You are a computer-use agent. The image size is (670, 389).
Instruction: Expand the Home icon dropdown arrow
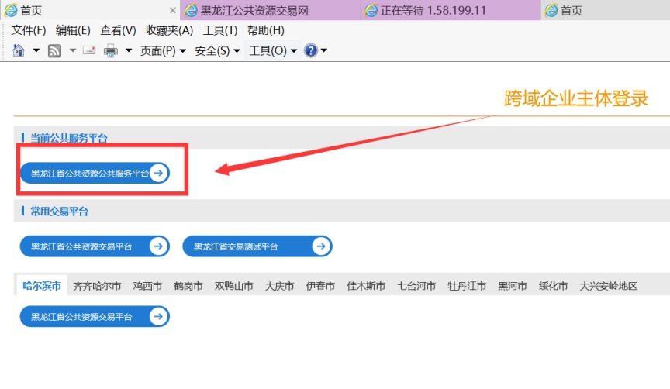pyautogui.click(x=36, y=51)
